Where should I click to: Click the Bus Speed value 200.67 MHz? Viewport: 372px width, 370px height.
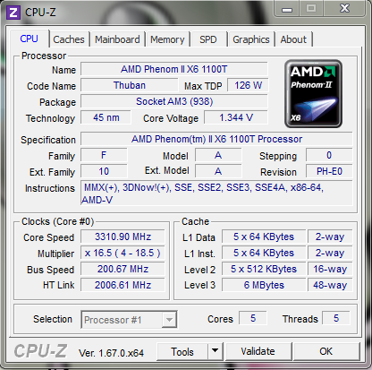(123, 269)
